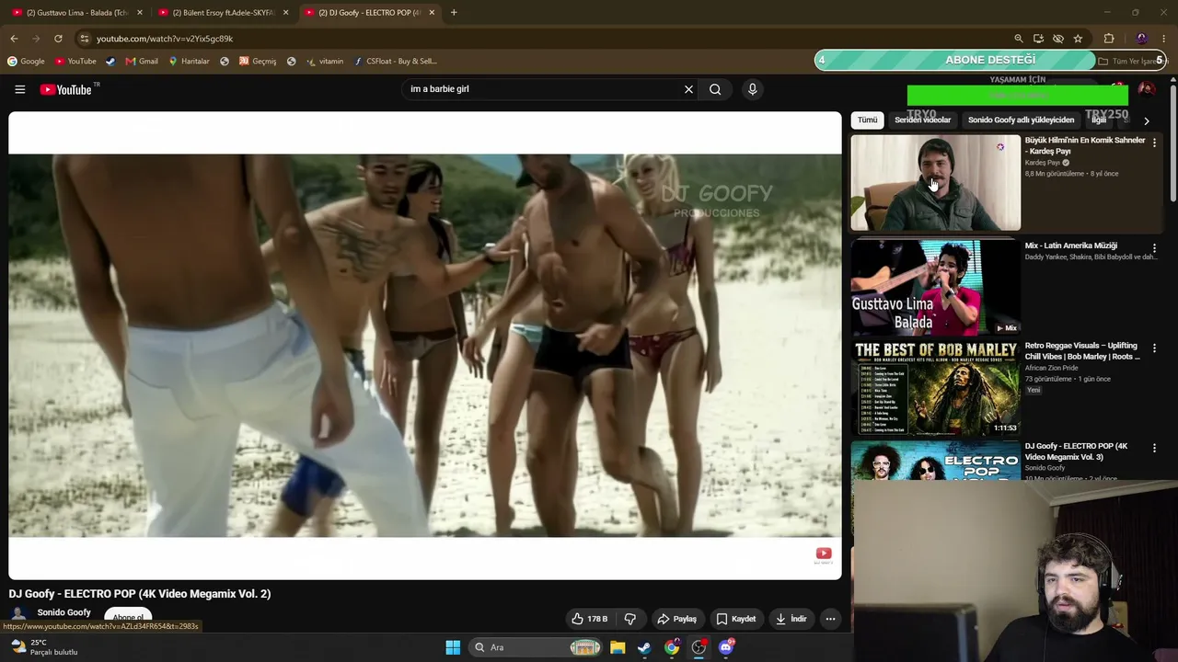The width and height of the screenshot is (1178, 662).
Task: Clear the search box text
Action: click(x=688, y=89)
